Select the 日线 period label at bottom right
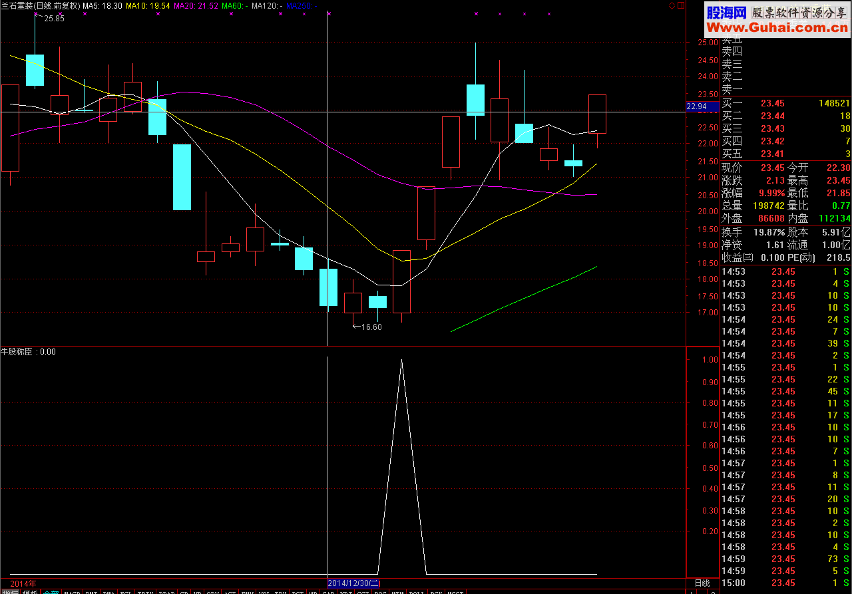852x594 pixels. [x=702, y=583]
